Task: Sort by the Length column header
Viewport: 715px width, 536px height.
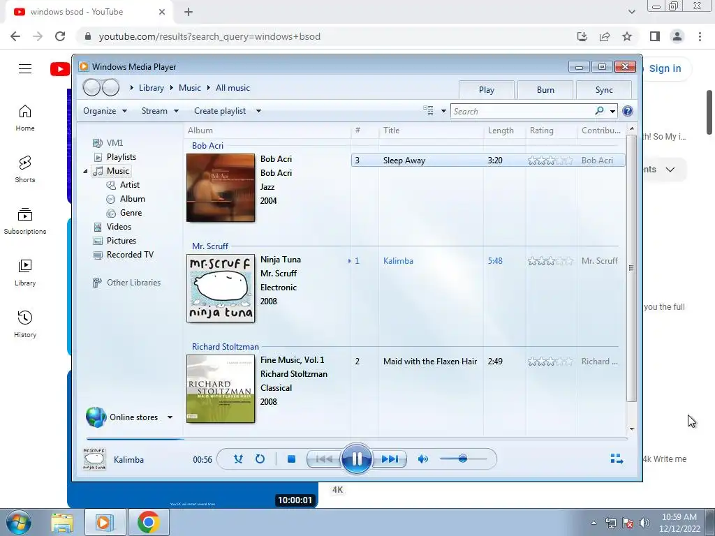Action: tap(504, 131)
